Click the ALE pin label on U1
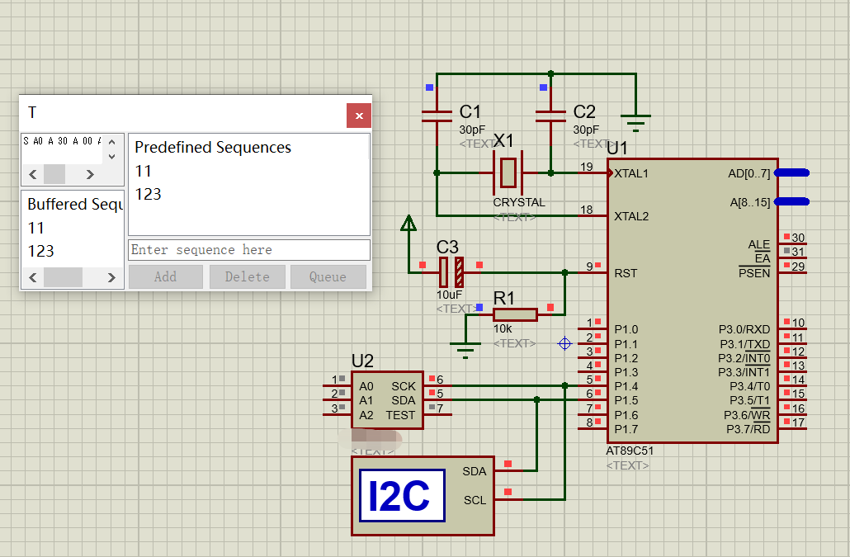The height and width of the screenshot is (557, 850). pos(759,244)
